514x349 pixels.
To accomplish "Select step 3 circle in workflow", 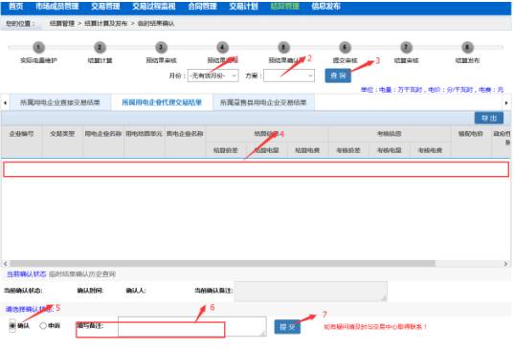I will (x=161, y=48).
